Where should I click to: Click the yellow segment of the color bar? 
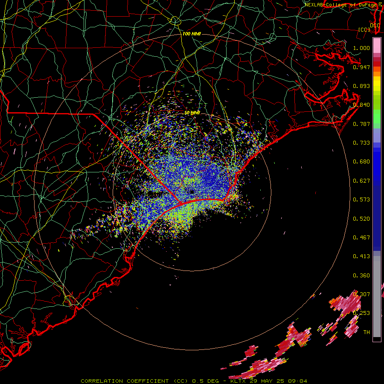pyautogui.click(x=377, y=84)
